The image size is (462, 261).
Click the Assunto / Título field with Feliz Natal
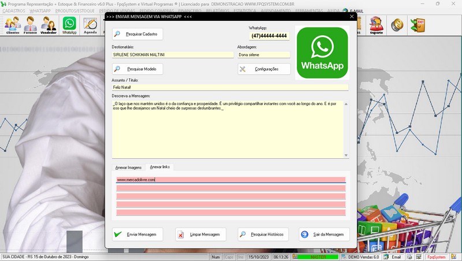(x=230, y=87)
